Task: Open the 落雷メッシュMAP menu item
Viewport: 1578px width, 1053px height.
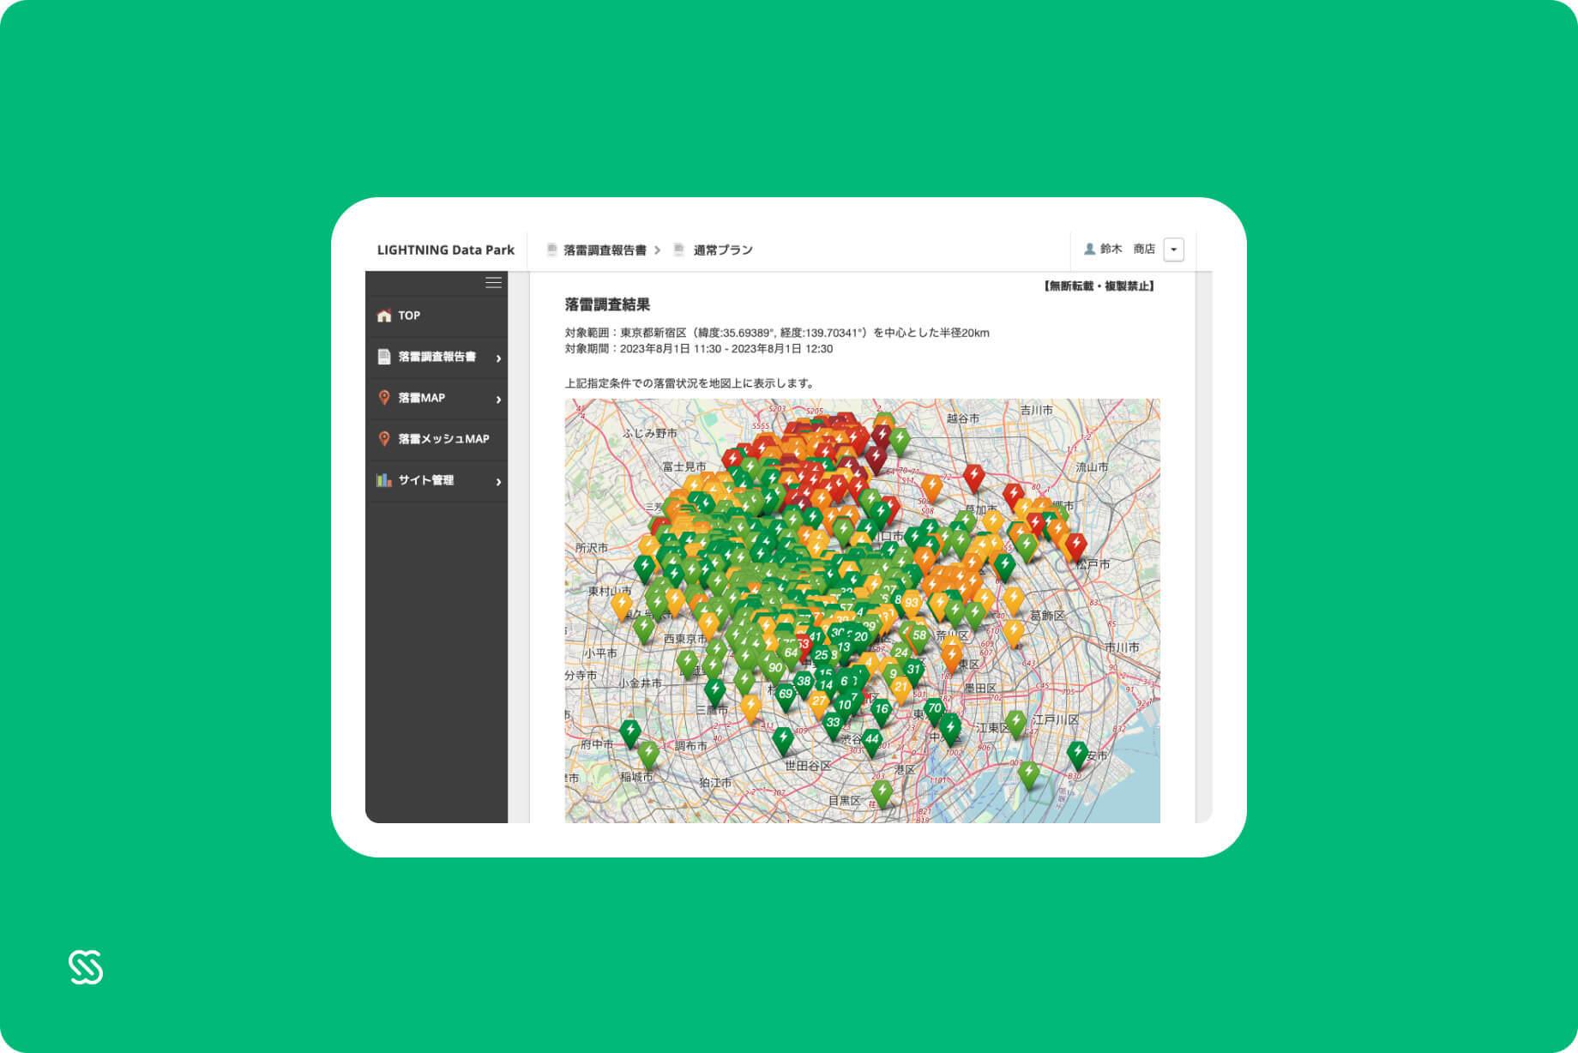Action: (x=443, y=439)
